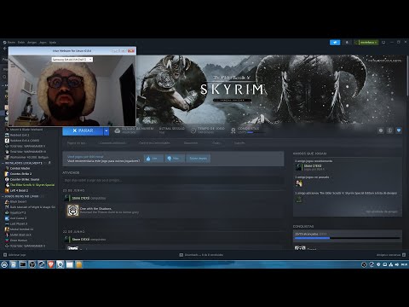The image size is (409, 307).
Task: Click the Steam page vertical scrollbar
Action: point(407,75)
